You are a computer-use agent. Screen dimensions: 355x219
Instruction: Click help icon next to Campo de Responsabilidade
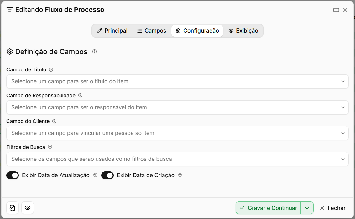point(81,95)
